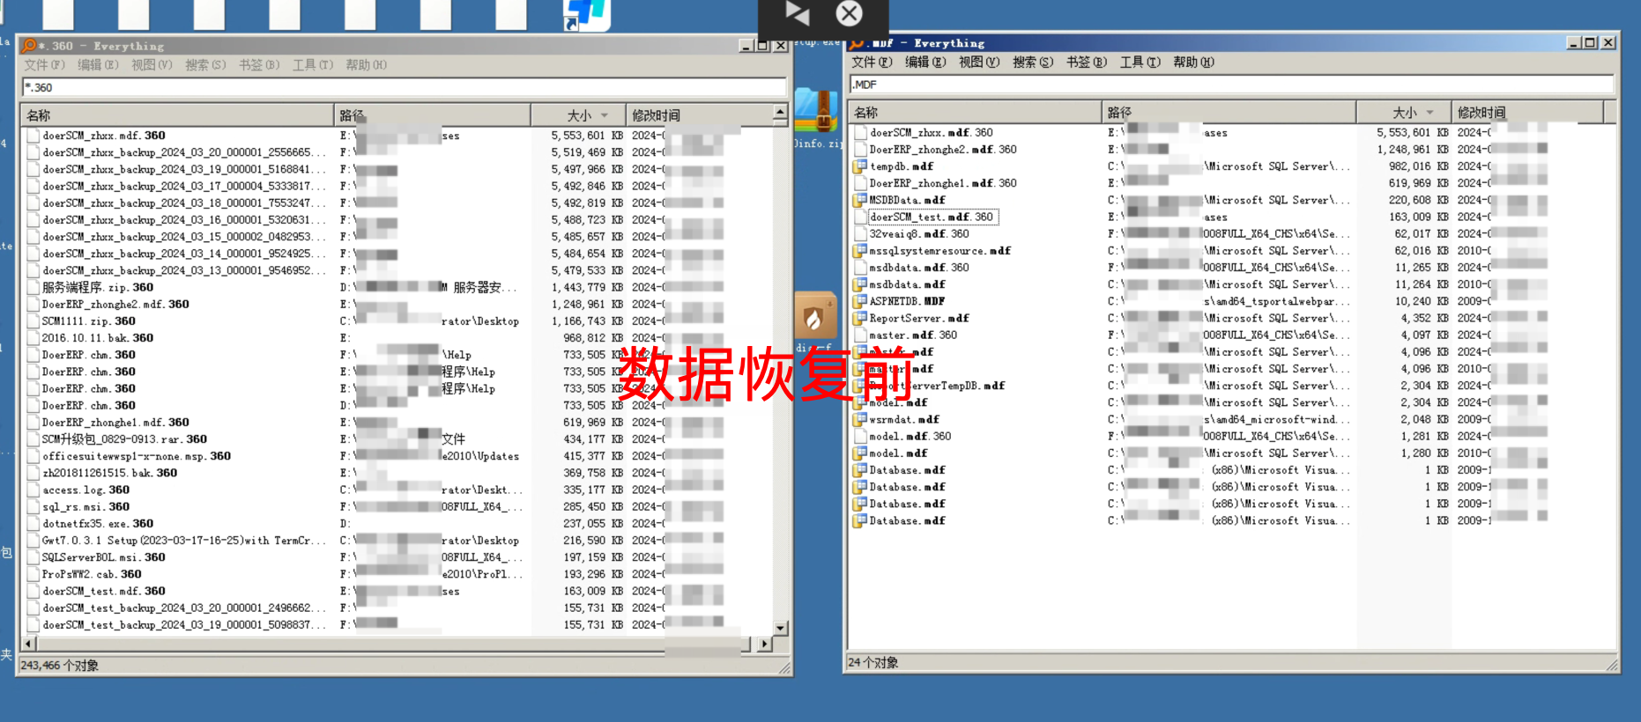
Task: Select the SQLServerBOL.msi.360 file icon
Action: 33,557
